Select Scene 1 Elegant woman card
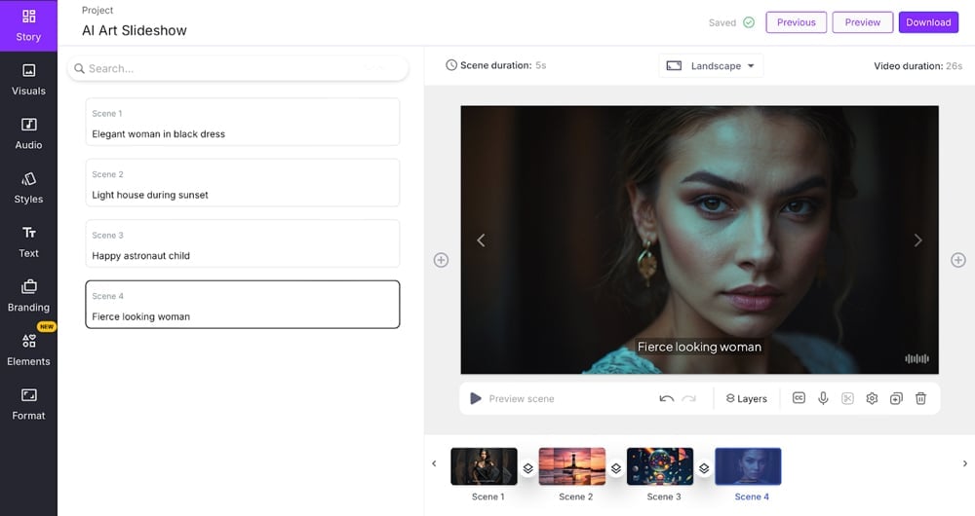Image resolution: width=975 pixels, height=516 pixels. [x=243, y=122]
